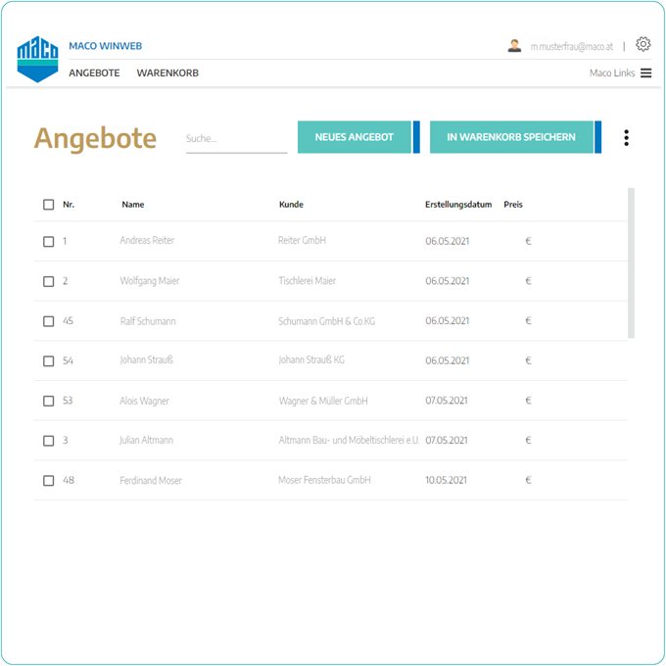Image resolution: width=666 pixels, height=666 pixels.
Task: Open the three-dot more options menu
Action: (x=626, y=138)
